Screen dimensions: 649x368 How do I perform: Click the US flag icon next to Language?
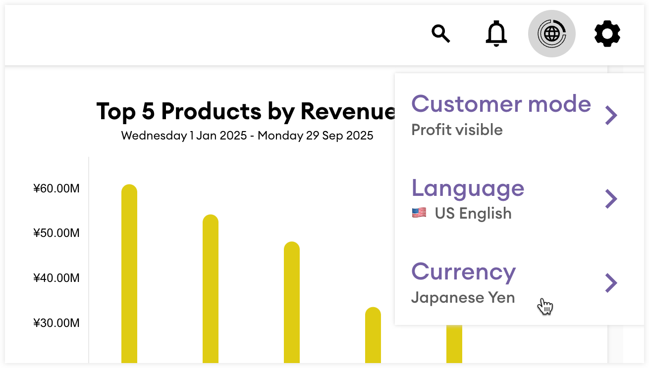coord(419,213)
